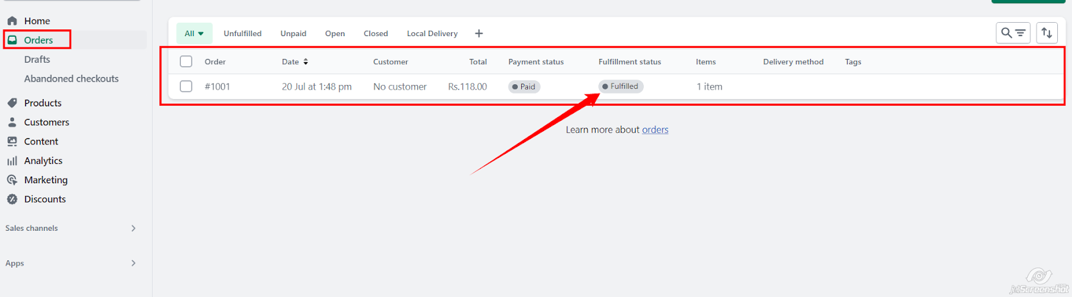
Task: Open the All view dropdown
Action: 194,33
